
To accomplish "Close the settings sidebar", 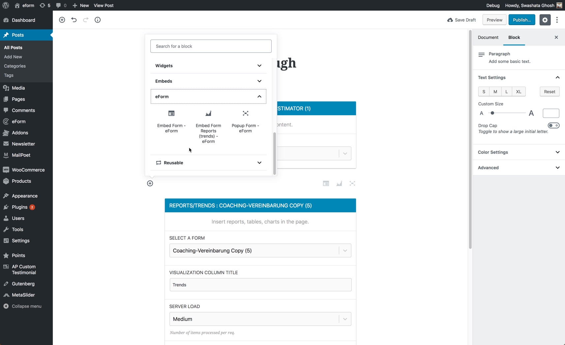I will pos(556,37).
